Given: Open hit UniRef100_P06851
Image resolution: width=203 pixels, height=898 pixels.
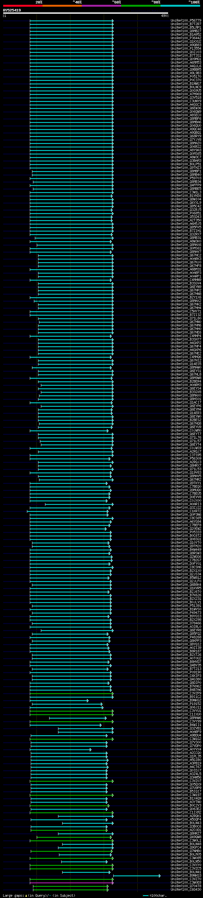Looking at the screenshot, I should (x=186, y=213).
